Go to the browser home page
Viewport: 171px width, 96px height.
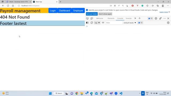(13, 6)
